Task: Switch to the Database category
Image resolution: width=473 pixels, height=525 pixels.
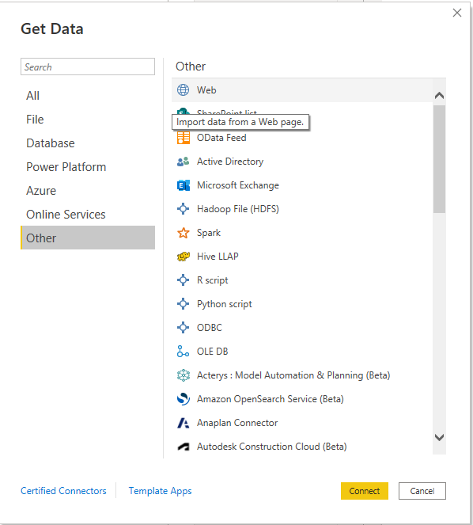Action: point(51,143)
